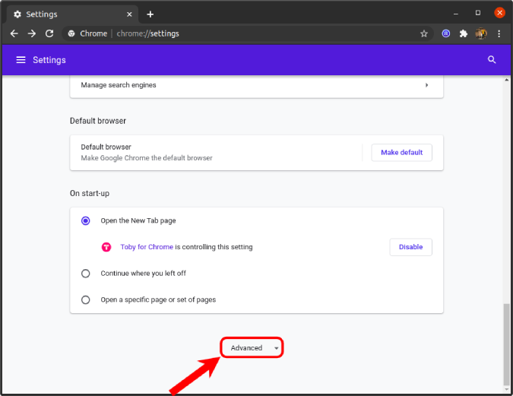Open the profile avatar menu

pyautogui.click(x=481, y=33)
